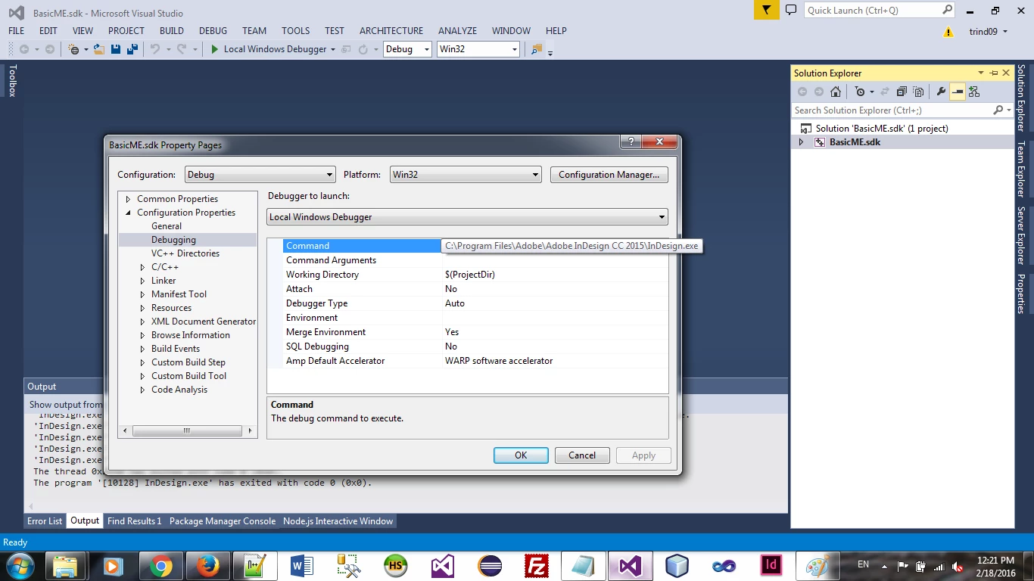1034x581 pixels.
Task: Open the Team Explorer side tab
Action: click(1020, 169)
